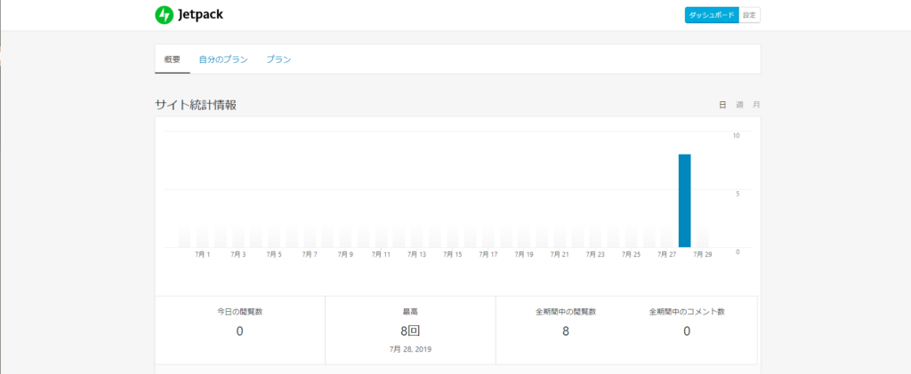Viewport: 911px width, 374px height.
Task: Click the 7月 28, 2019 date text
Action: [409, 349]
